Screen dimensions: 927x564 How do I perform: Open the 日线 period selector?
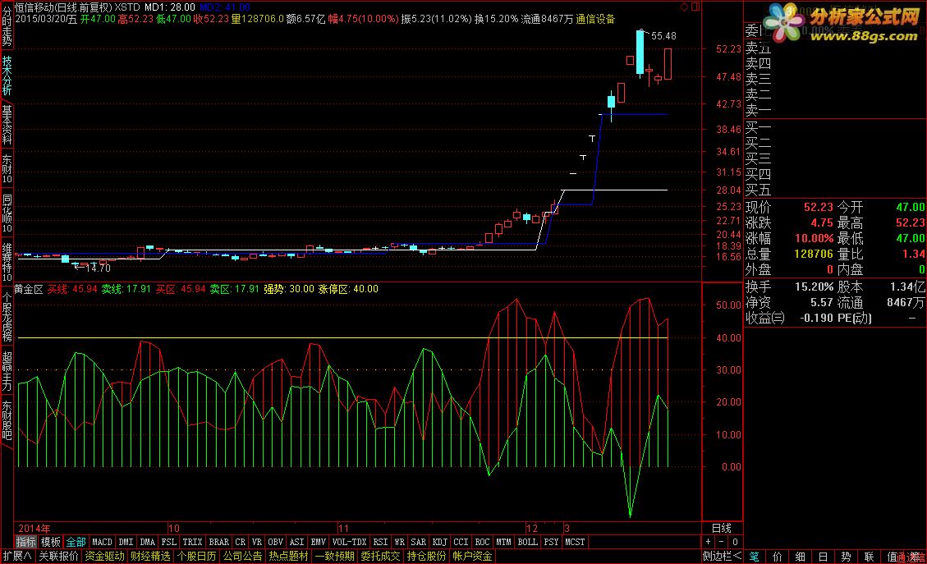click(722, 528)
